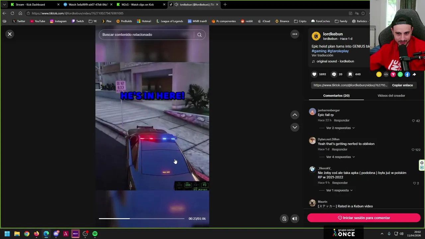Like Dylan.not.Dillon's comment with 122 likes
The width and height of the screenshot is (425, 239).
coord(413,150)
